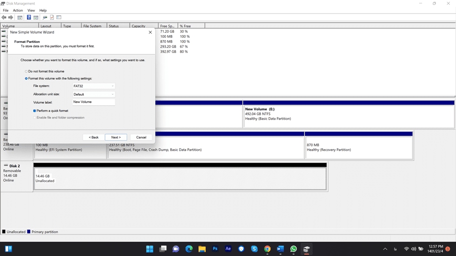This screenshot has width=456, height=256.
Task: Click the 392.97 GB free space cell
Action: pos(168,52)
